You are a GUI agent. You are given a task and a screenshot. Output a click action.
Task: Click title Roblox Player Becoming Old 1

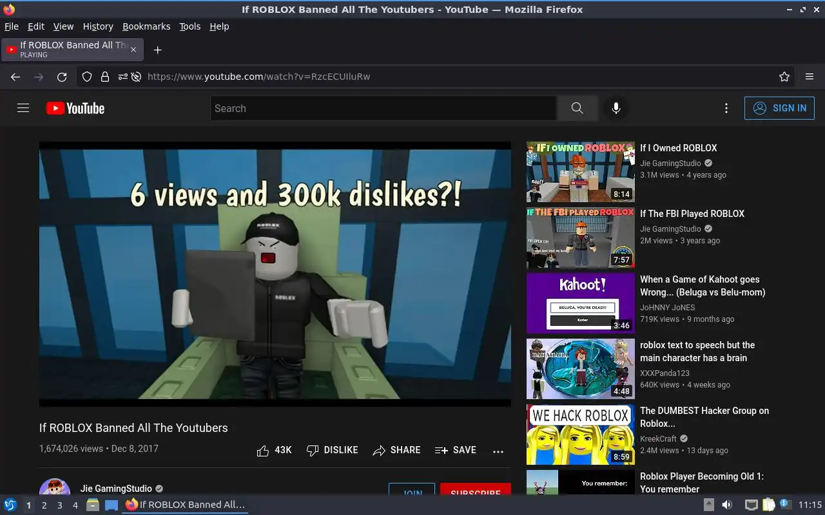(x=702, y=483)
